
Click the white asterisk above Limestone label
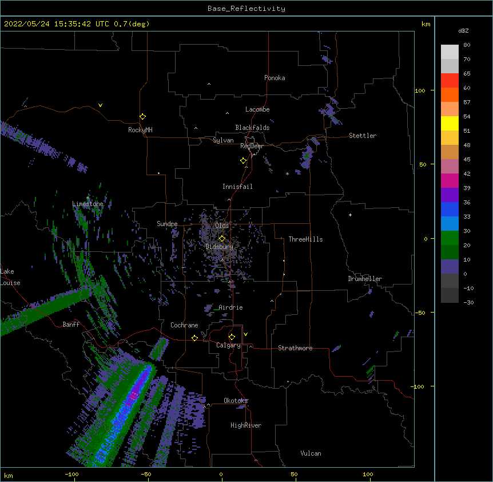88,198
